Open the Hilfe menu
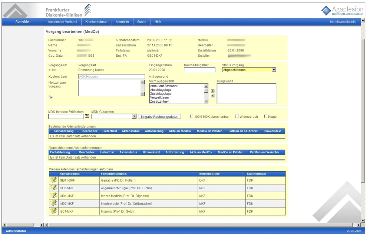 point(158,22)
